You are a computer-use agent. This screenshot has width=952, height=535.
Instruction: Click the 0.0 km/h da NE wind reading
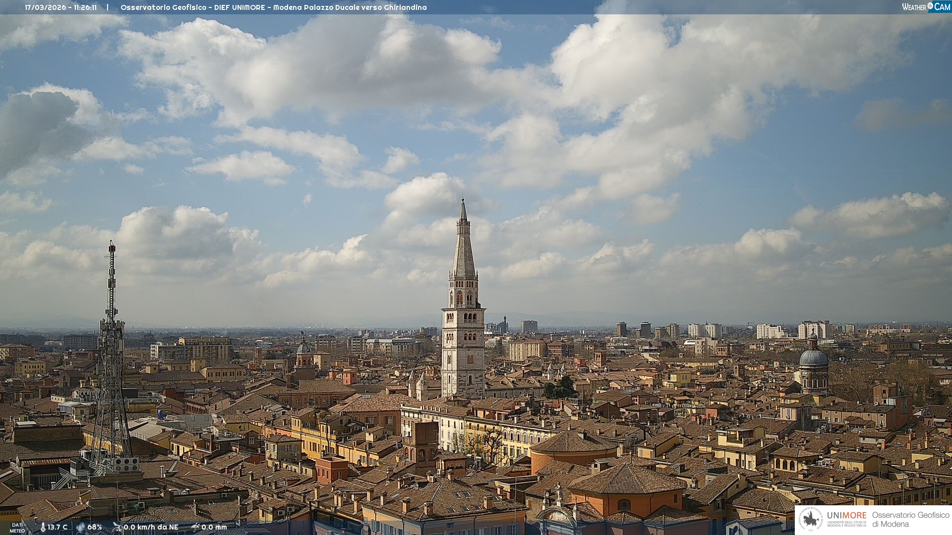tap(151, 528)
